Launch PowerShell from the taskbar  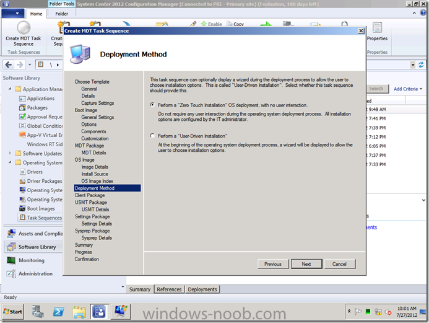click(x=59, y=312)
